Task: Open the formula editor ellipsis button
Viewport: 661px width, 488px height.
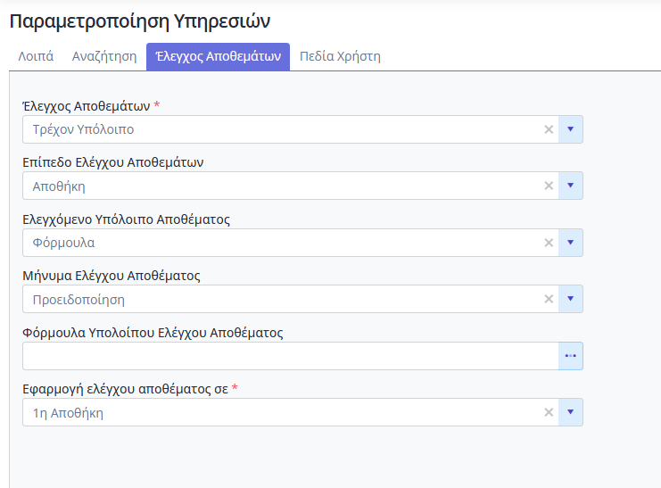Action: (570, 356)
